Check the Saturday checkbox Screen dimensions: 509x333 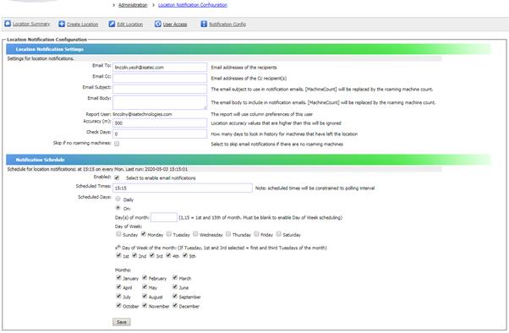coord(278,233)
